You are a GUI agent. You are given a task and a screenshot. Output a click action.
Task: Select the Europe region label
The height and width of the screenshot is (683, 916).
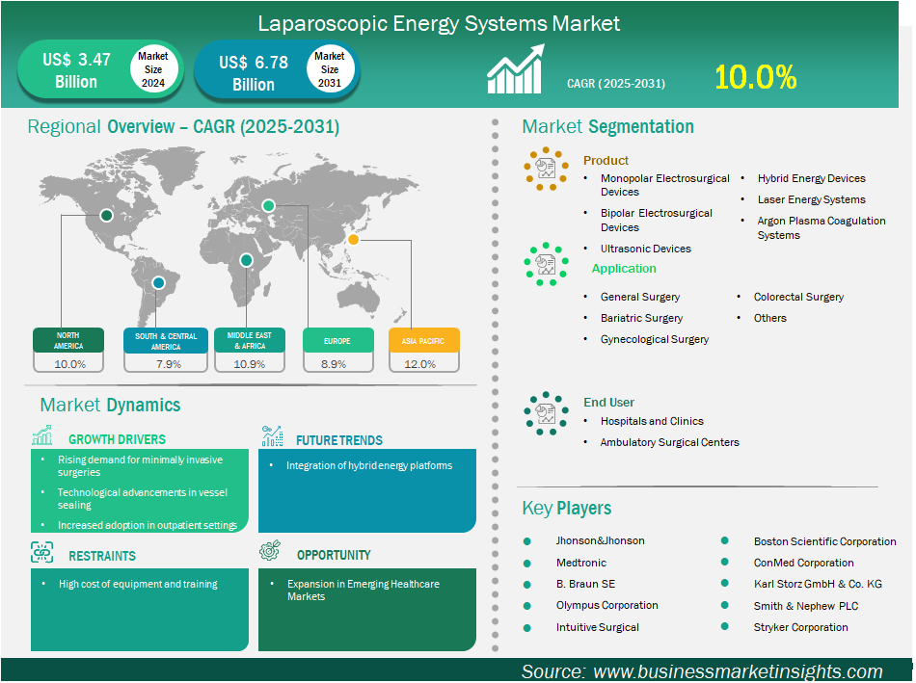tap(337, 340)
